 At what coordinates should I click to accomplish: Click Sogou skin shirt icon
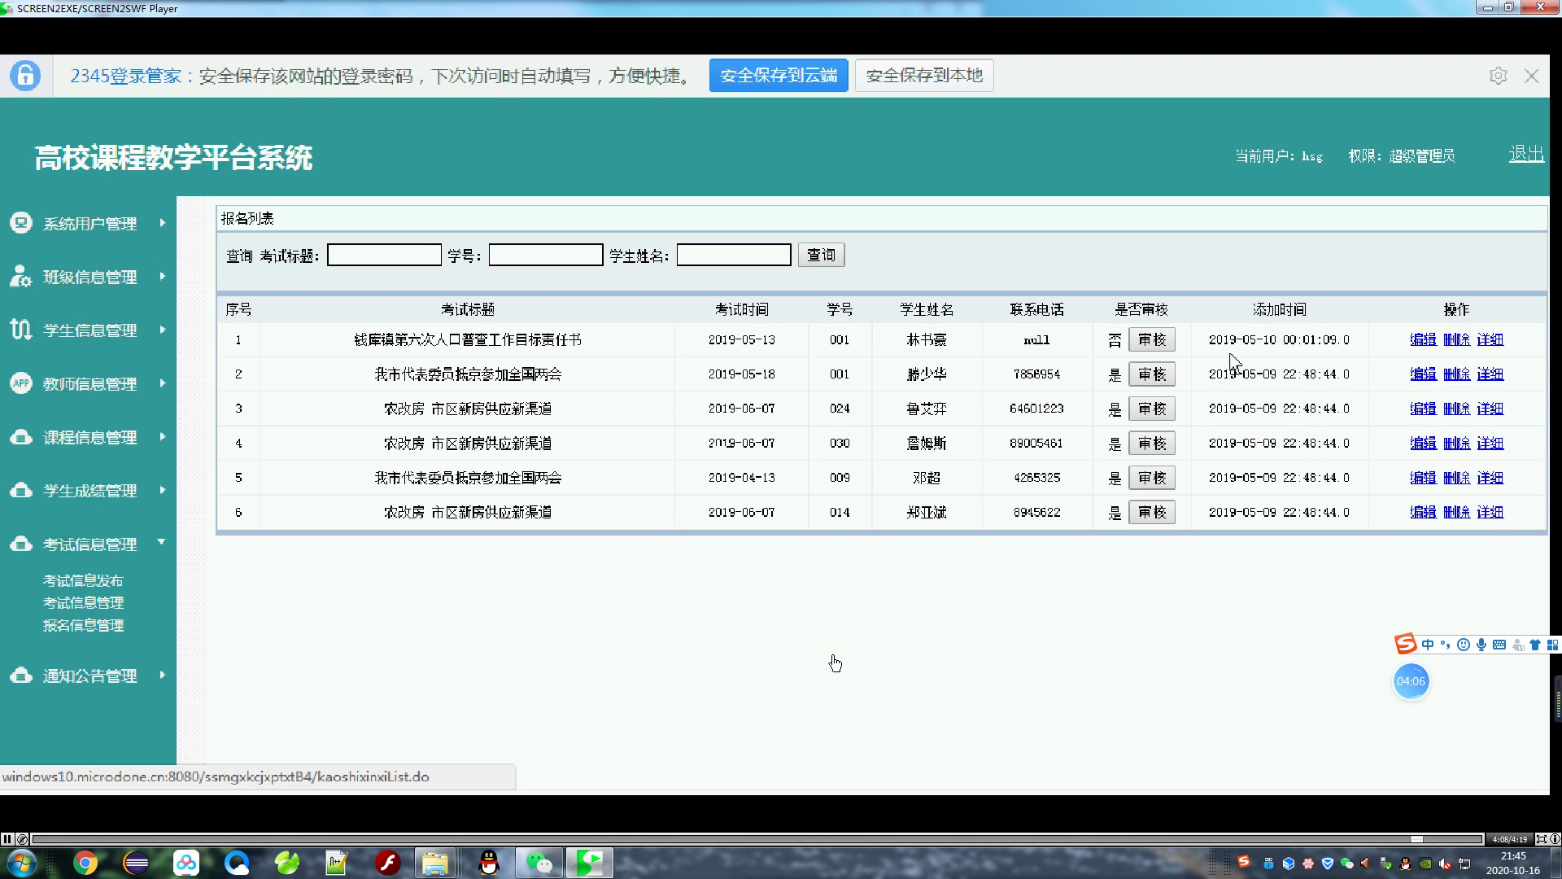point(1535,645)
